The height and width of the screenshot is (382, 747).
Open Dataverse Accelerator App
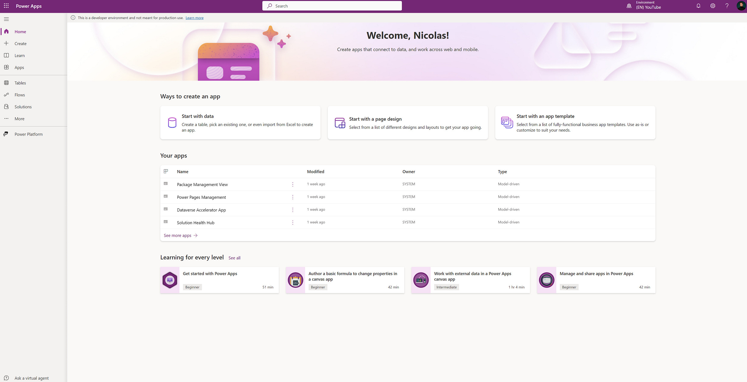click(201, 210)
